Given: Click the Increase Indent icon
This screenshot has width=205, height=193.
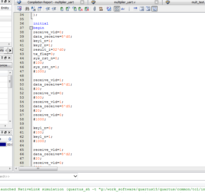Looking at the screenshot, I should [48, 9].
